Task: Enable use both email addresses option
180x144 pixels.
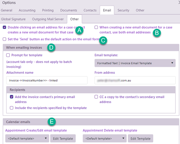Action: tap(96, 27)
